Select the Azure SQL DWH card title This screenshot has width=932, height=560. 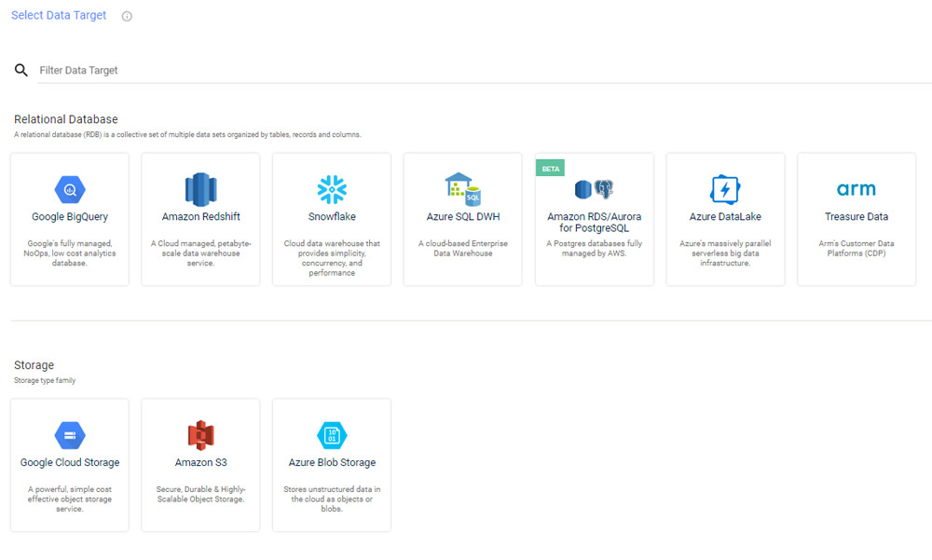click(463, 217)
